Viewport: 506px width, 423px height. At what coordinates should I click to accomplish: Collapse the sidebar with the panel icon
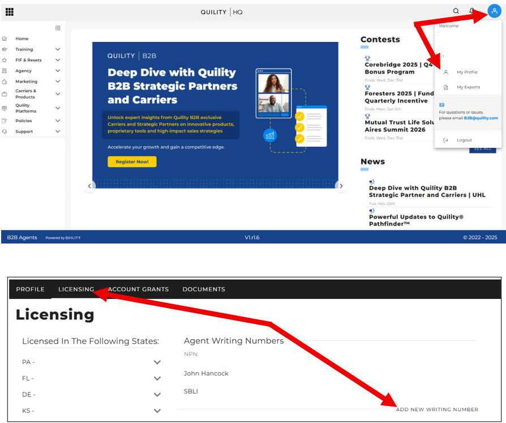point(58,28)
